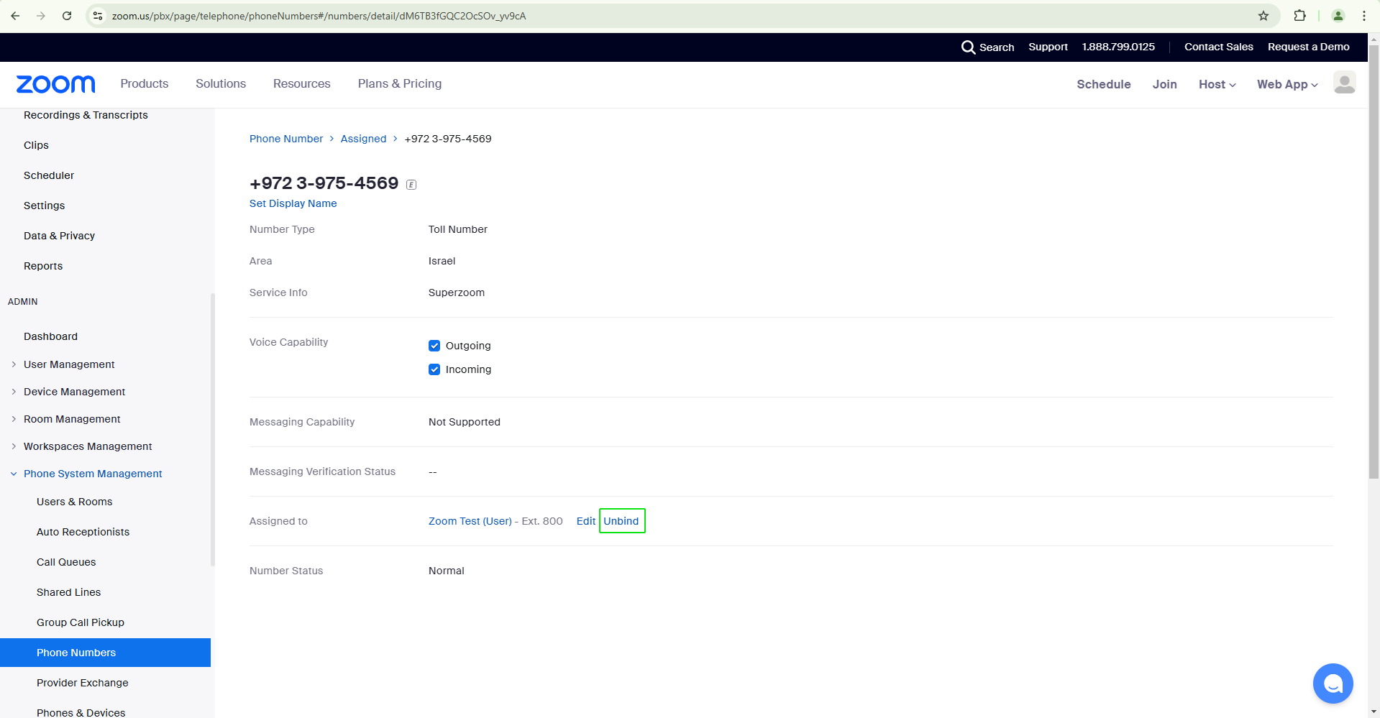1380x718 pixels.
Task: Click the edit icon beside phone number heading
Action: tap(411, 185)
